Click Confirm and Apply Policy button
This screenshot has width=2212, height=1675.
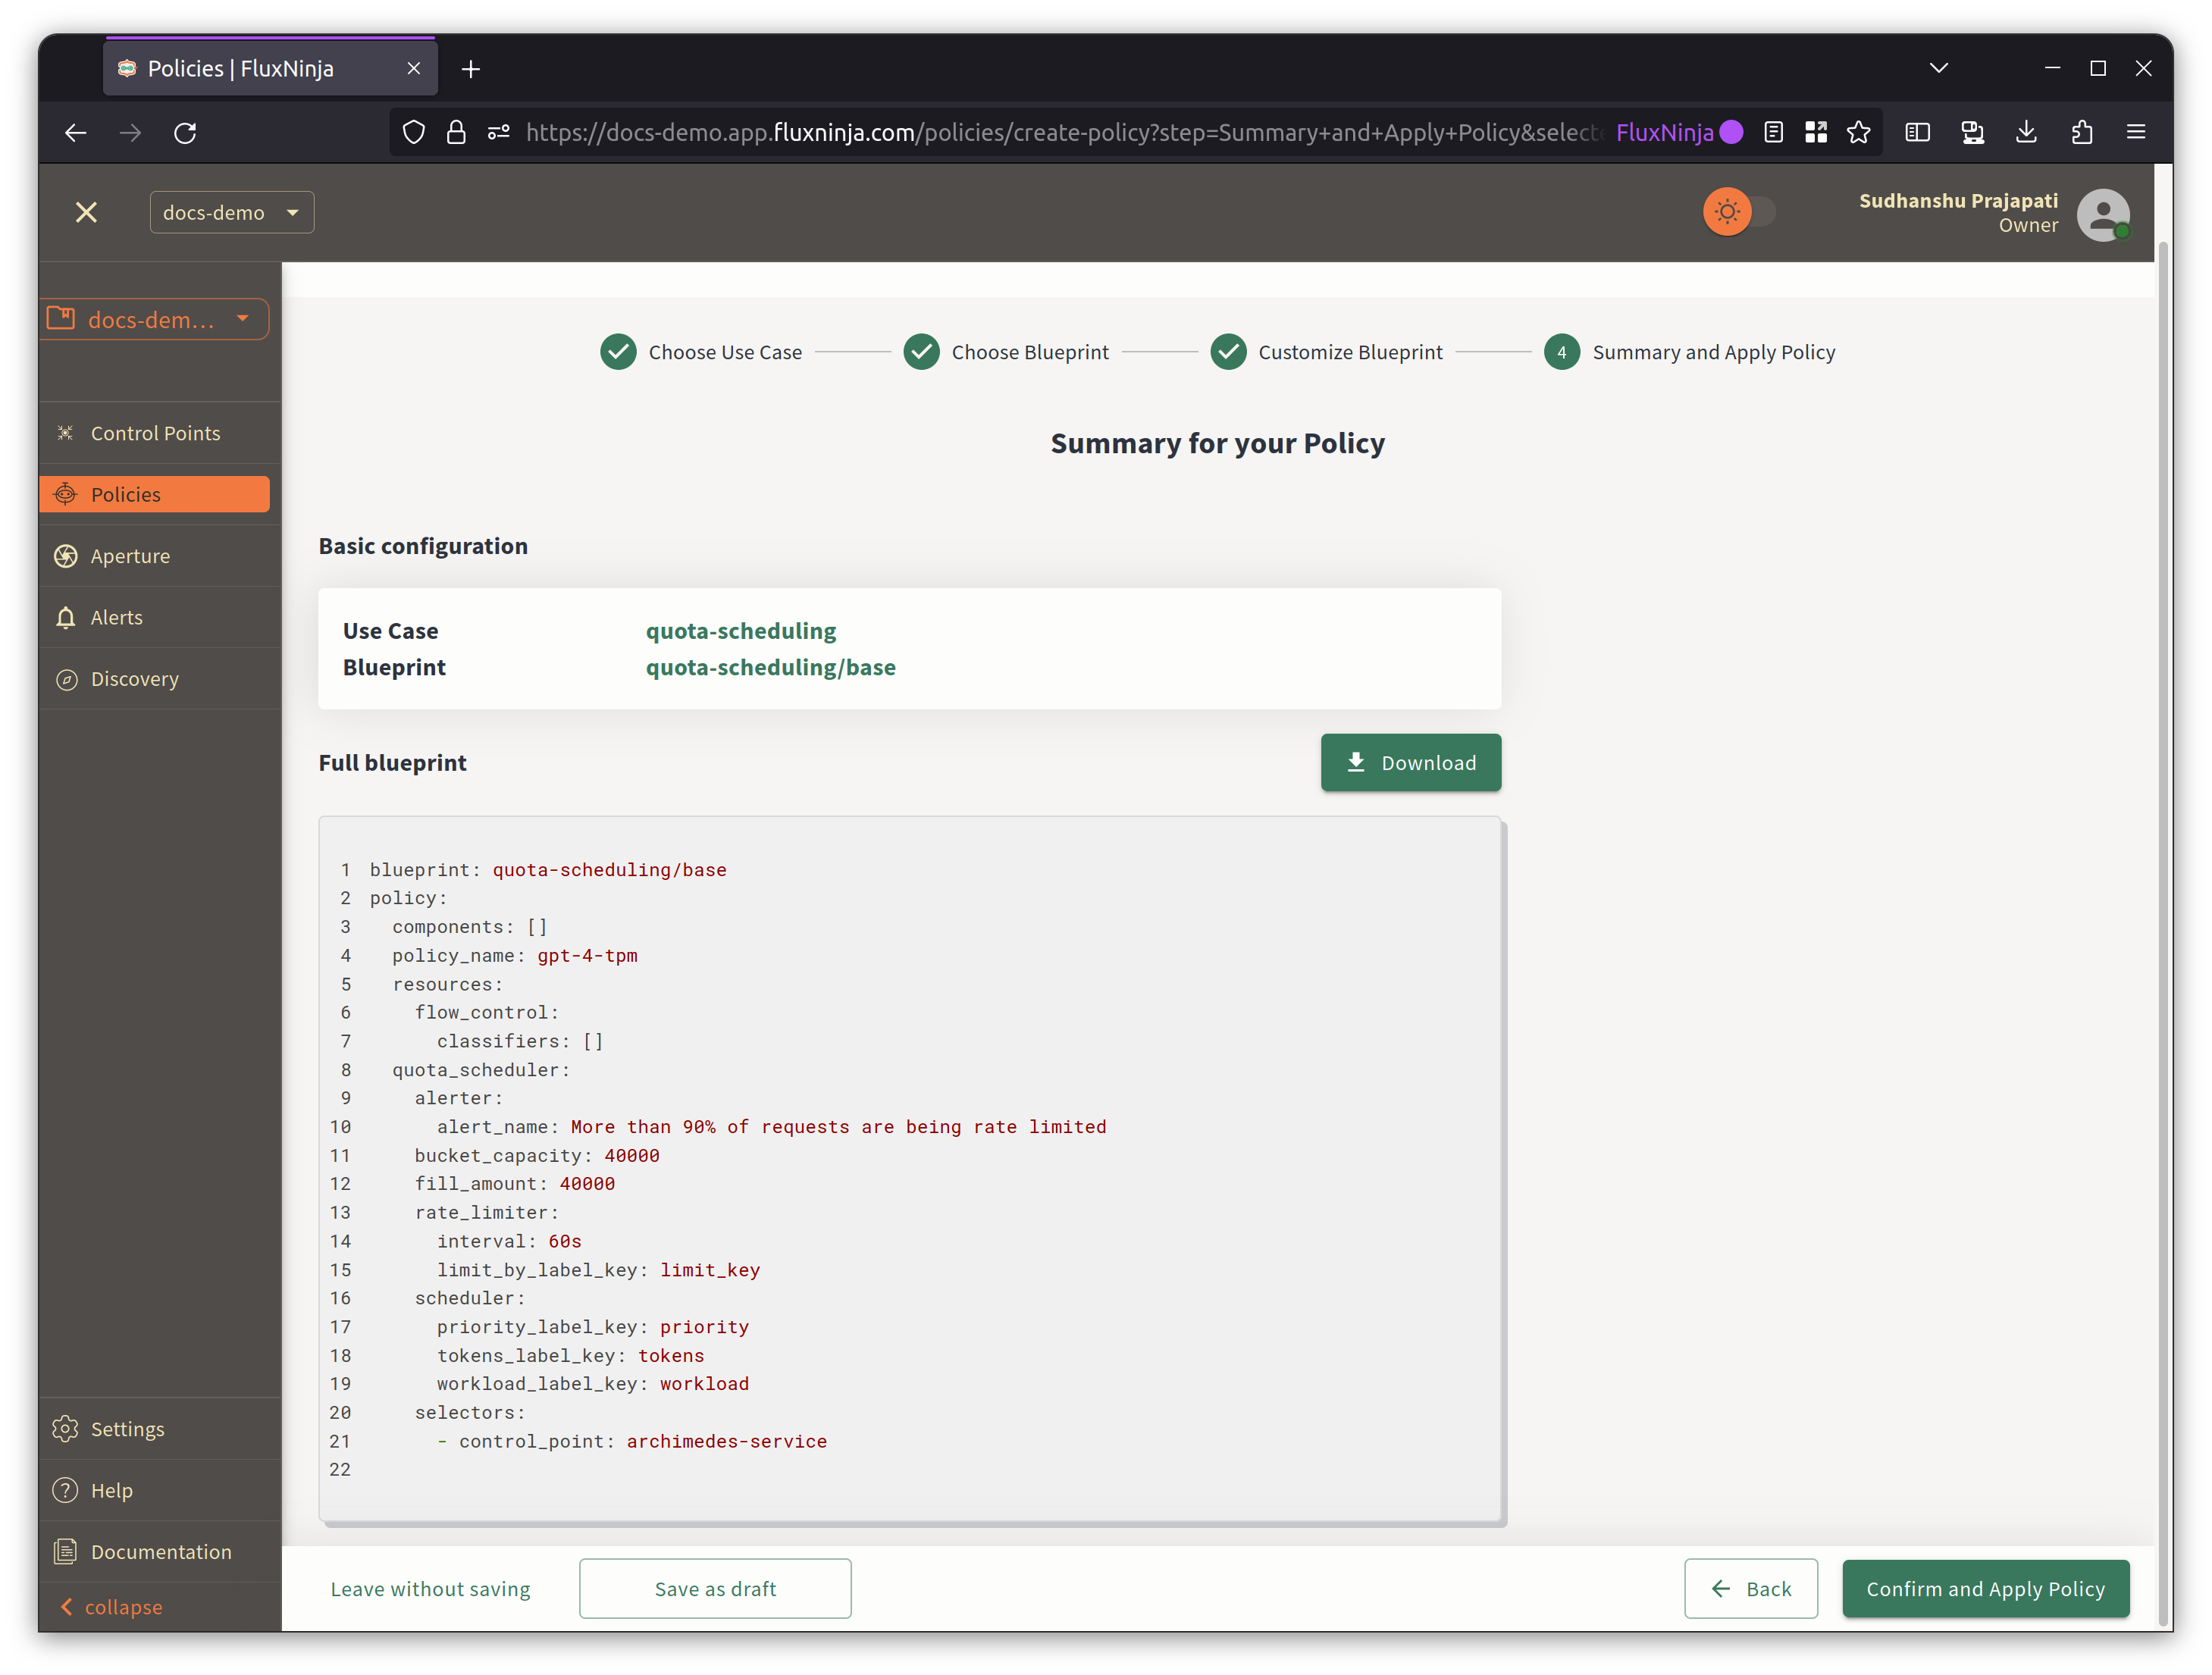pos(1985,1589)
